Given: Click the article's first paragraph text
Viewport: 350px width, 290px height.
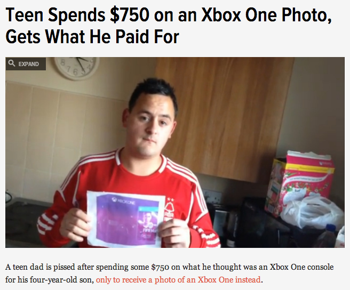Looking at the screenshot, I should coord(170,273).
